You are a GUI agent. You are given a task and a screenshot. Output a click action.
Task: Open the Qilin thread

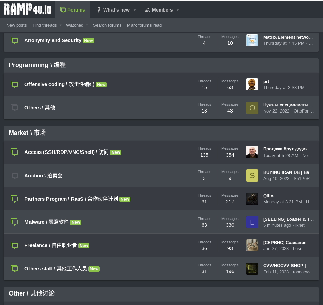[x=268, y=196]
